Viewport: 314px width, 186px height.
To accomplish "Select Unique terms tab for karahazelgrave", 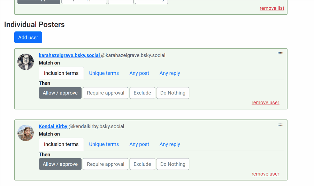I will [104, 73].
